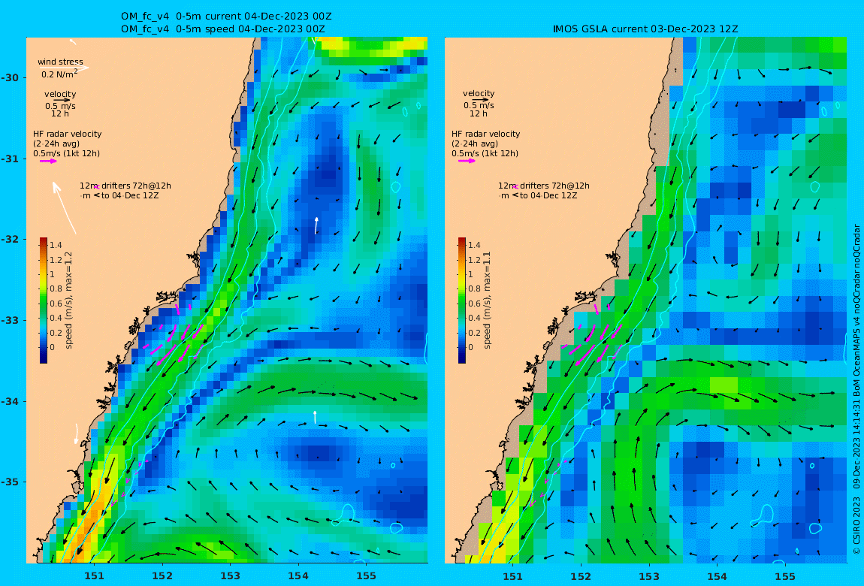The width and height of the screenshot is (864, 586).
Task: Click the 'velocity' label in right map
Action: tap(479, 94)
